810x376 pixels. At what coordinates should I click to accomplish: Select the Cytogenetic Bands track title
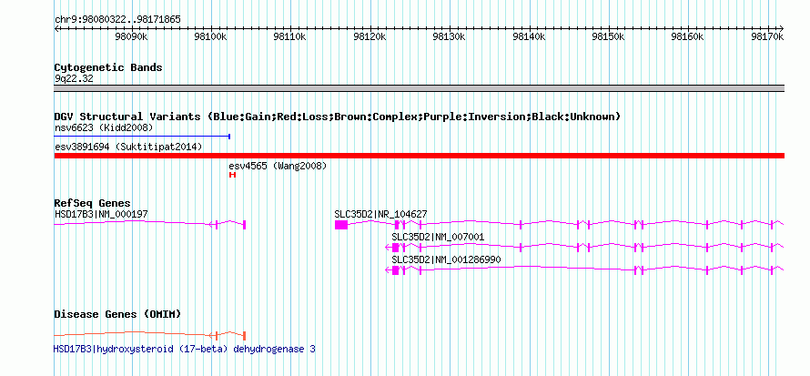point(108,67)
